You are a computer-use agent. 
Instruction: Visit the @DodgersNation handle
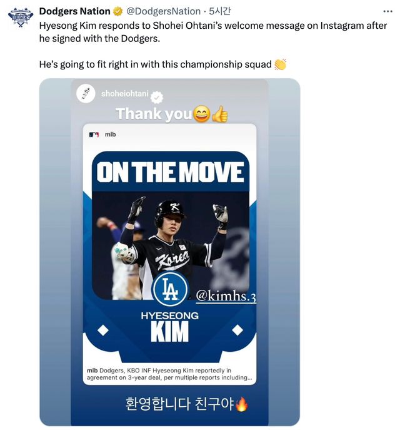pos(163,11)
